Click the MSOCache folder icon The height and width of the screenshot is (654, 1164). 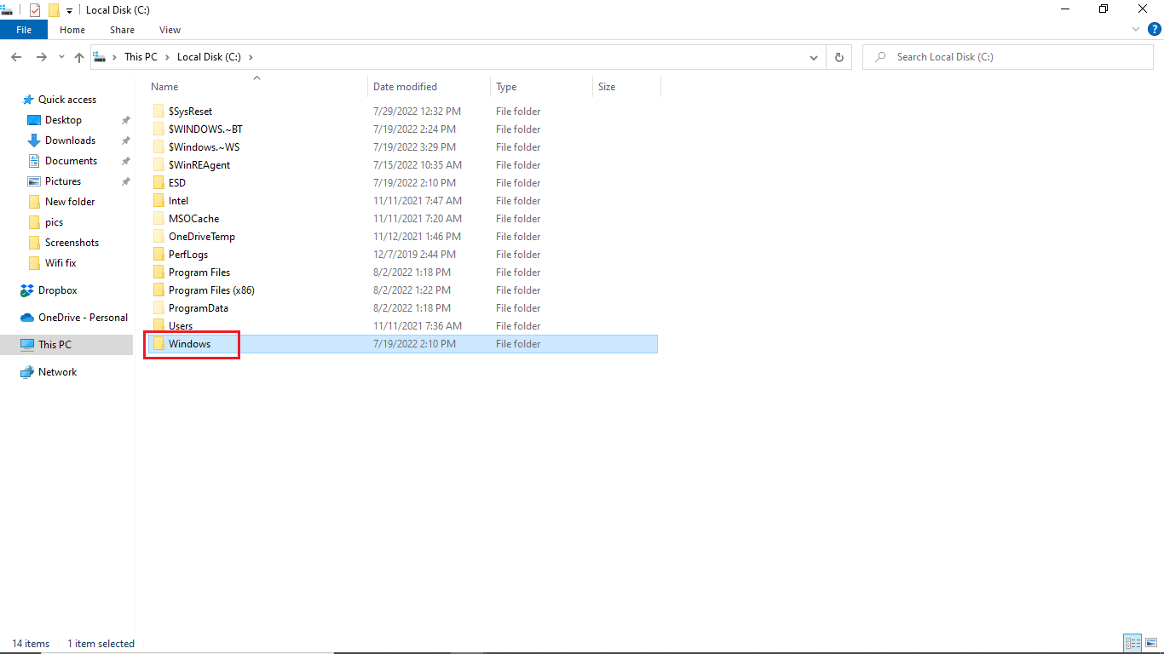(x=158, y=219)
